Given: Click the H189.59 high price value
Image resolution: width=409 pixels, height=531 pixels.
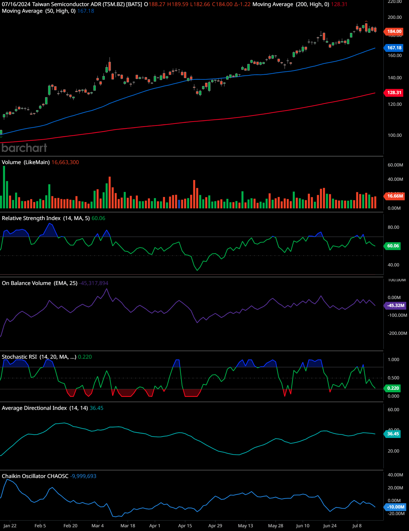Looking at the screenshot, I should (x=178, y=4).
